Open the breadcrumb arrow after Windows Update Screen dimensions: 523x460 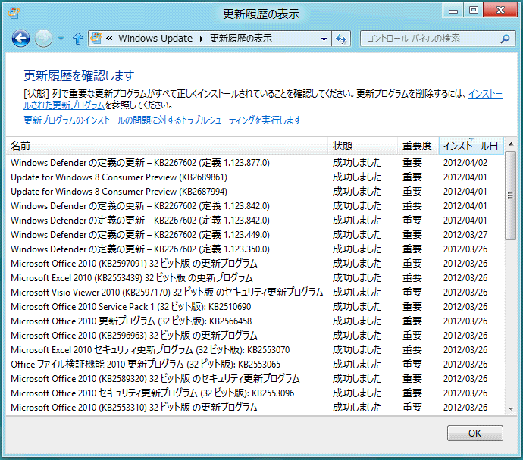tap(202, 39)
